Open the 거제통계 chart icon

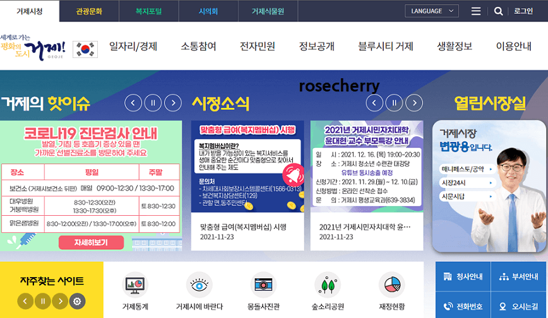click(x=135, y=285)
